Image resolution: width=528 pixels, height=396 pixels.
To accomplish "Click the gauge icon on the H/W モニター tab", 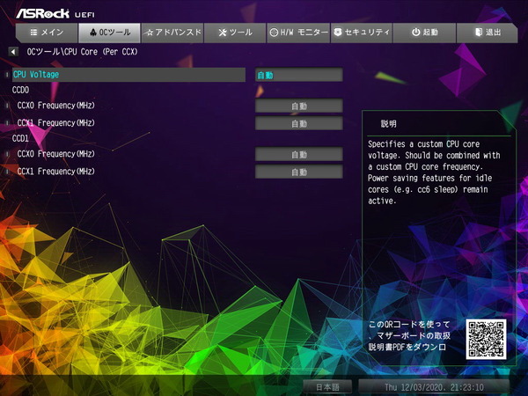I will [275, 33].
